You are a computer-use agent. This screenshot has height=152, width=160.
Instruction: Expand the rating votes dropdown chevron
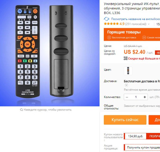(149, 24)
